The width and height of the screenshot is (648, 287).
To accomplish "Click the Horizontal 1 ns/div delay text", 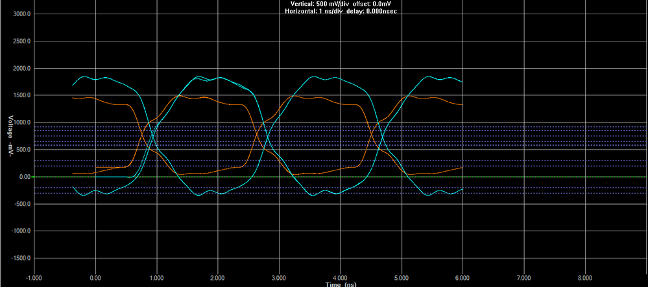I will point(341,11).
